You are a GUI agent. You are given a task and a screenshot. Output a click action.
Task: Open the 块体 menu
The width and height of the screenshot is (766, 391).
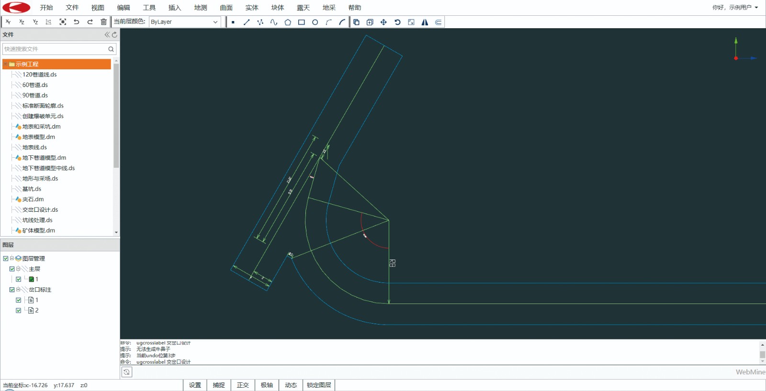[x=278, y=8]
